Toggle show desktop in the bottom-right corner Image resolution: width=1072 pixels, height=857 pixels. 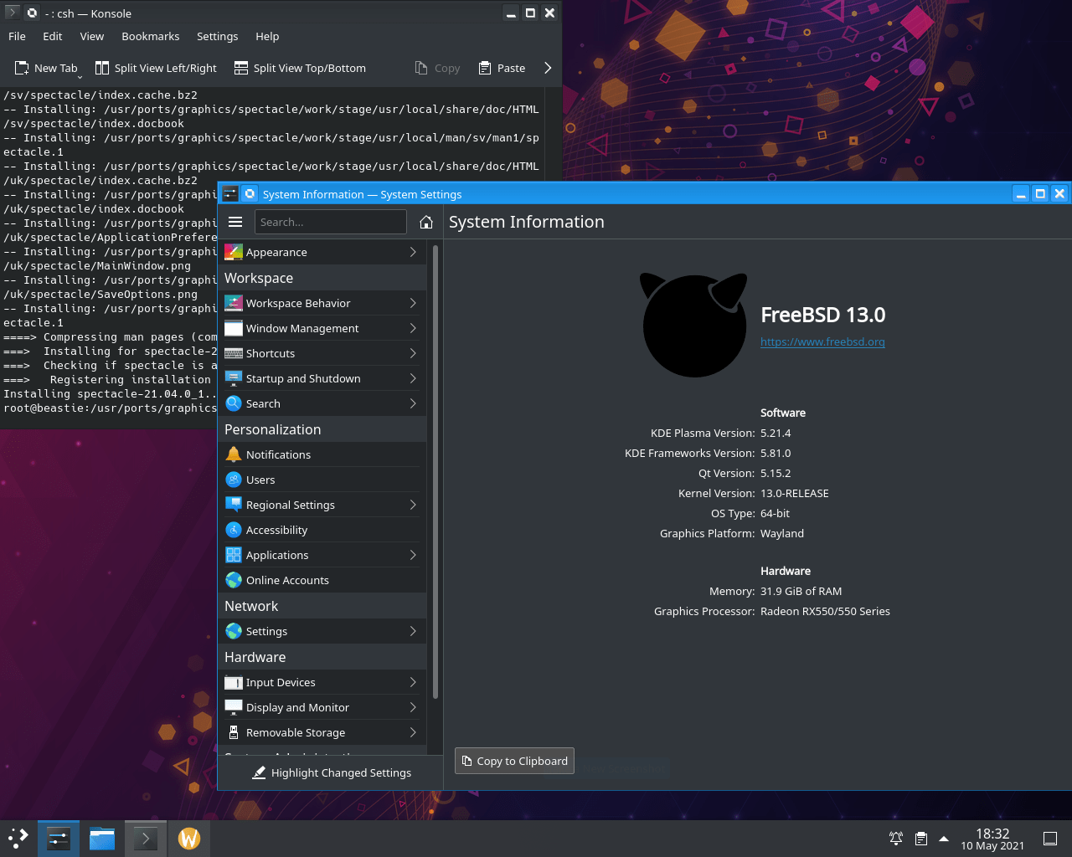pyautogui.click(x=1050, y=838)
